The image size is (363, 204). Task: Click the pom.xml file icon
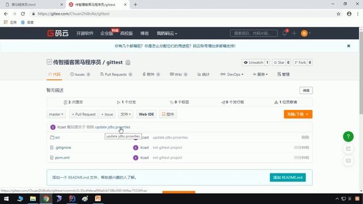52,158
